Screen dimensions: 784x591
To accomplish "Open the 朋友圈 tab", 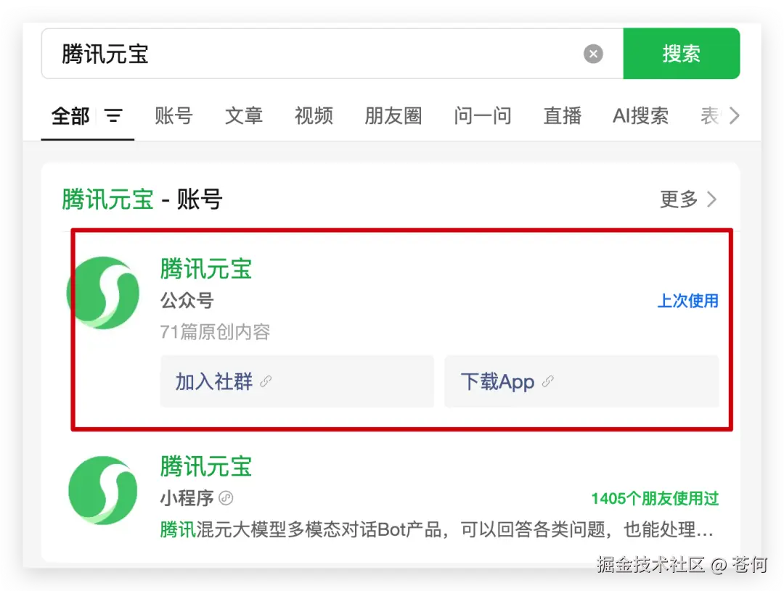I will point(393,116).
